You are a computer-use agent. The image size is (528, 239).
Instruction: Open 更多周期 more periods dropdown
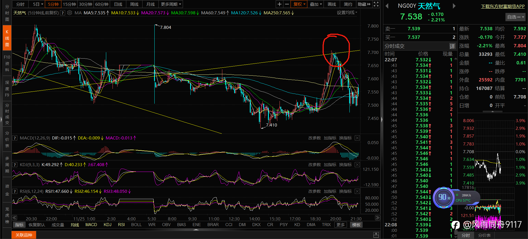coord(171,4)
